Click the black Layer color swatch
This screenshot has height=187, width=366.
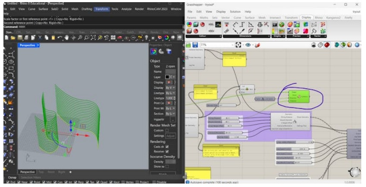click(x=168, y=77)
